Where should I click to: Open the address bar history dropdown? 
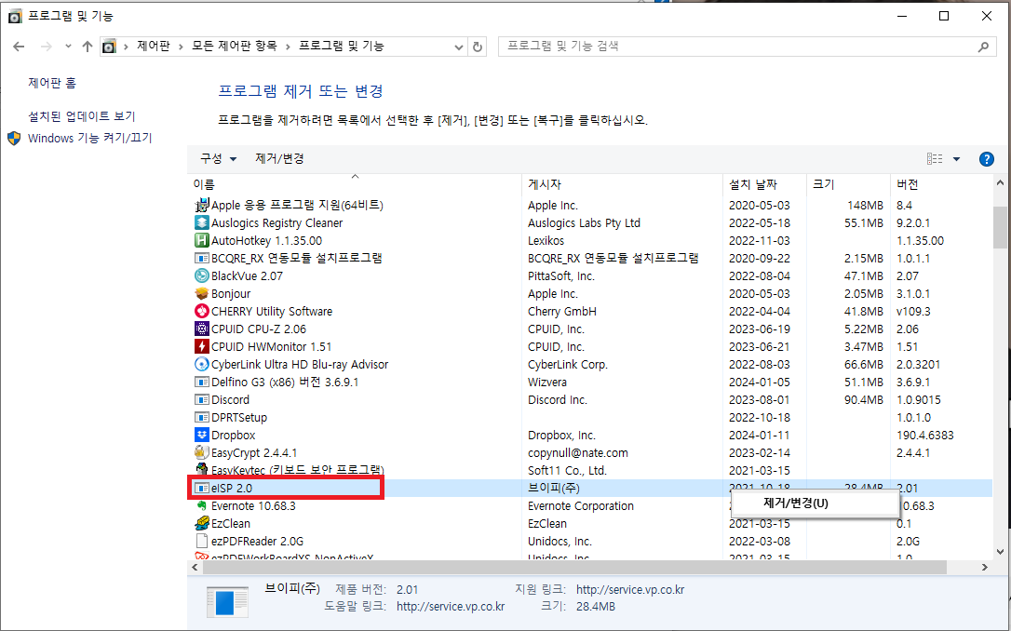pyautogui.click(x=458, y=47)
